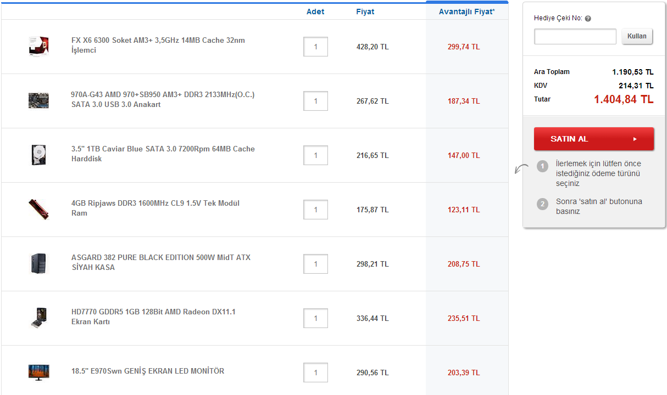This screenshot has height=395, width=667.
Task: Open the 18.5" E970Swn LED monitor link
Action: (x=147, y=371)
